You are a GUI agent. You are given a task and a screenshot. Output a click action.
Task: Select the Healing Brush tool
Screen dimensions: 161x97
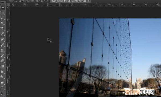[x=2, y=40]
